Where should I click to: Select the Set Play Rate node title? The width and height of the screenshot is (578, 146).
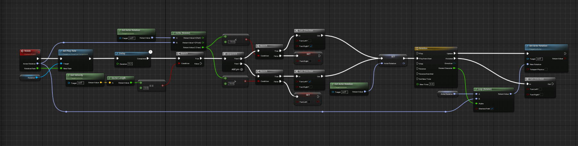[x=70, y=51]
